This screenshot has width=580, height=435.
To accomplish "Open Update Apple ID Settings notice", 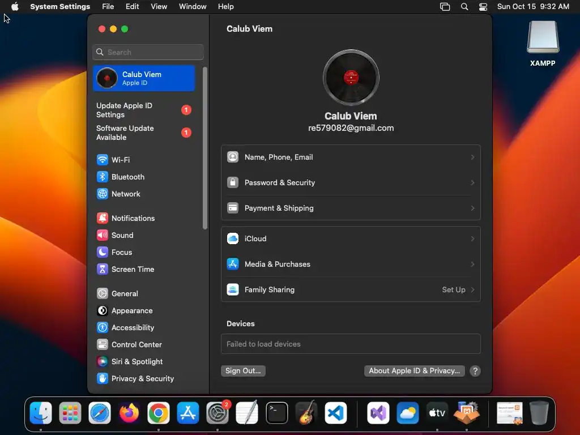I will [144, 110].
